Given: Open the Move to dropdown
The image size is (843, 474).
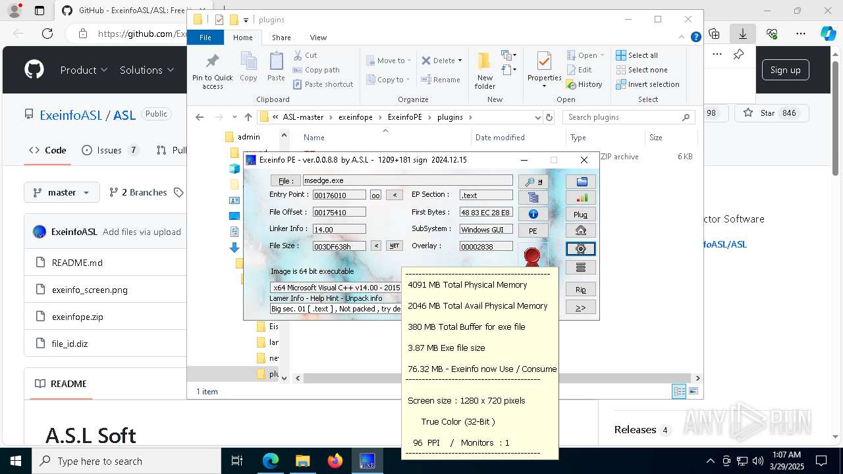Looking at the screenshot, I should pyautogui.click(x=389, y=61).
